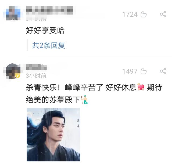This screenshot has width=172, height=163.
Task: Click the pink heart emoji in comment
Action: coord(141,87)
